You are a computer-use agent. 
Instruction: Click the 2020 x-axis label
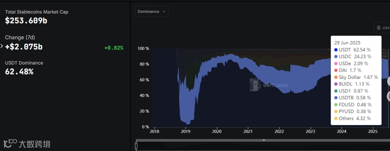pos(217,131)
